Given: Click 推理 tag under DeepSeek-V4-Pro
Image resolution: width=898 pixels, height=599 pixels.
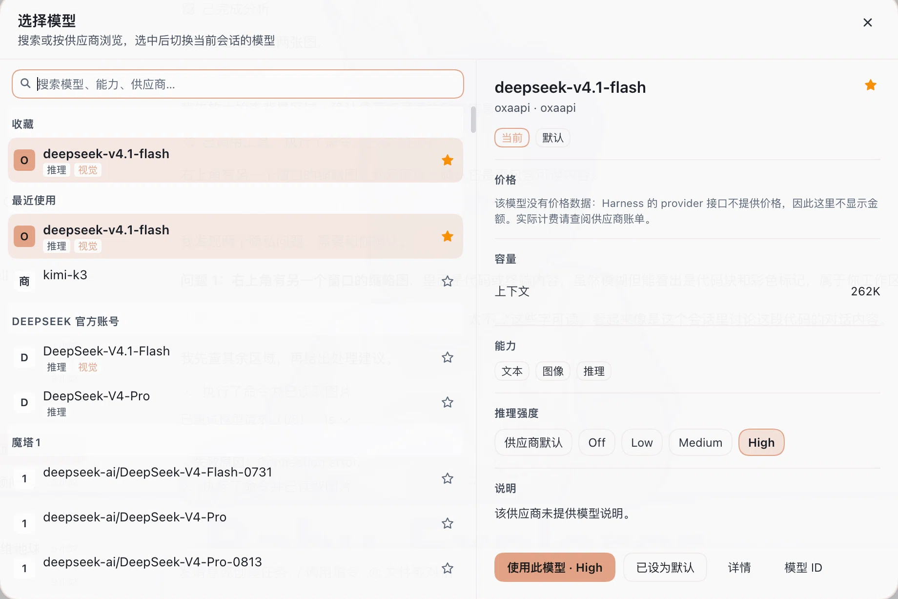Looking at the screenshot, I should point(57,412).
